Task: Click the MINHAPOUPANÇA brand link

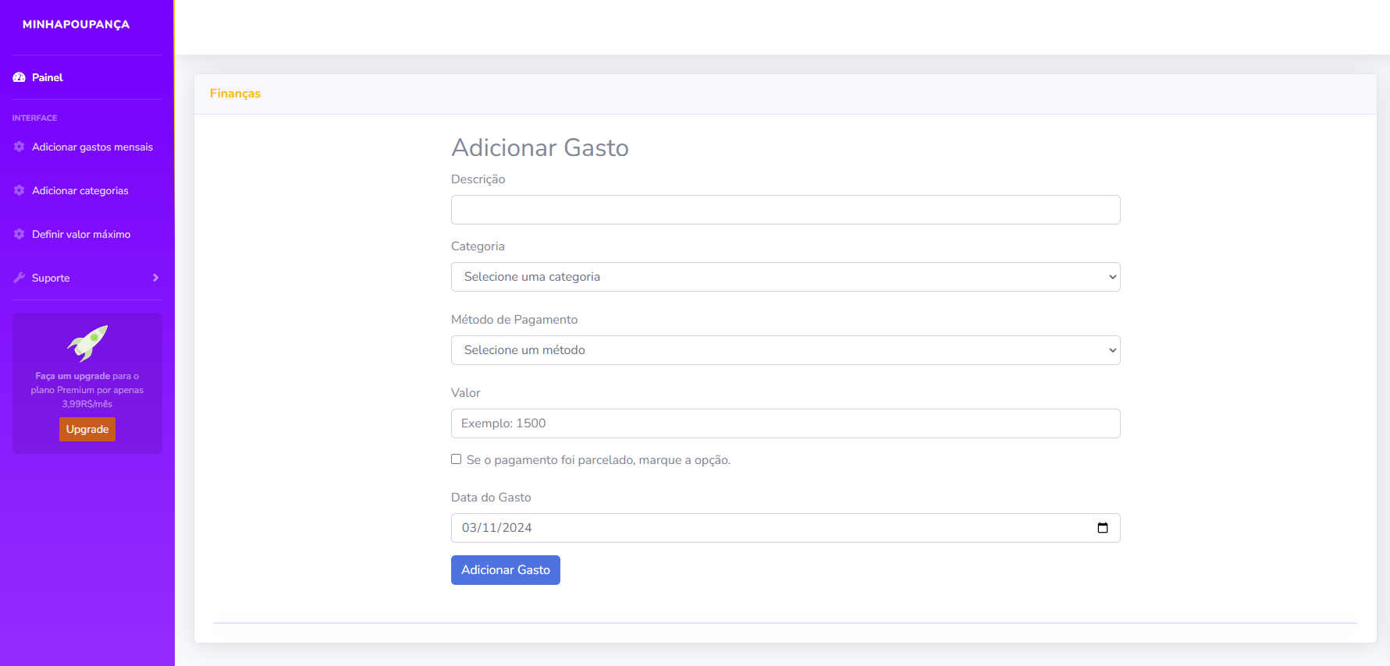Action: [76, 24]
